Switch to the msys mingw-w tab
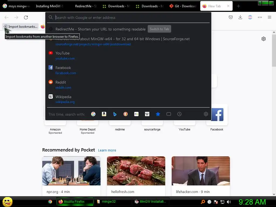The height and width of the screenshot is (207, 276). pos(17,6)
